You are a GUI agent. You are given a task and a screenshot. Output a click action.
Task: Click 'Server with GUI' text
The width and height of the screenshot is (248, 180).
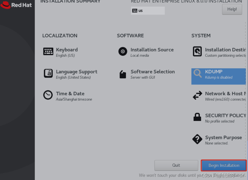[143, 77]
